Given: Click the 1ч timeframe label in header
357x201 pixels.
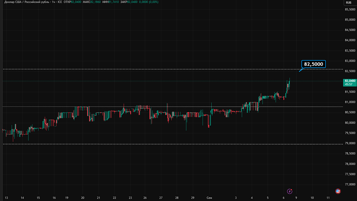Looking at the screenshot, I should click(x=54, y=2).
